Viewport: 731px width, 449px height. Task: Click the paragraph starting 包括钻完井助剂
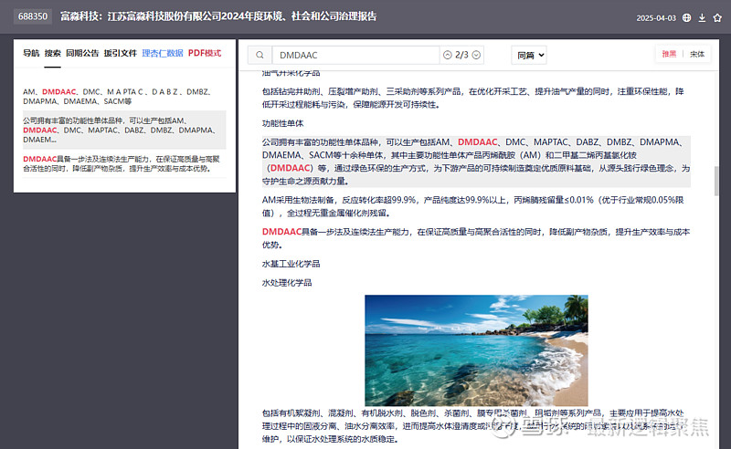pyautogui.click(x=472, y=98)
